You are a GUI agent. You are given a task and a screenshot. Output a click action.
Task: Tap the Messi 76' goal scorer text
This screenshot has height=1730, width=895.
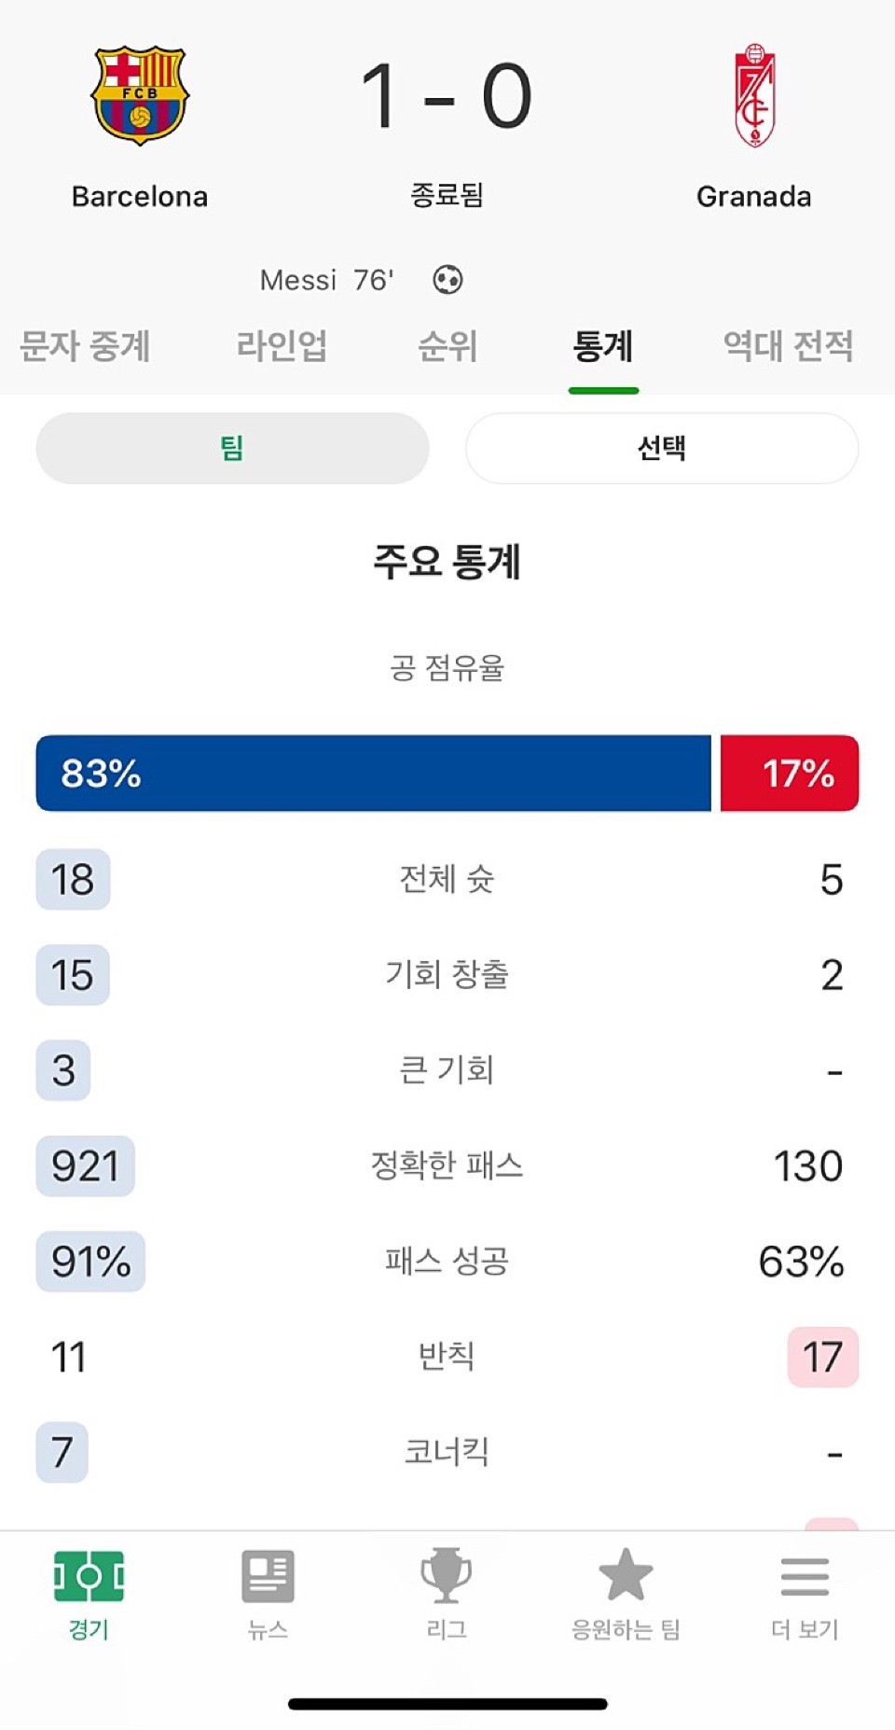coord(326,280)
